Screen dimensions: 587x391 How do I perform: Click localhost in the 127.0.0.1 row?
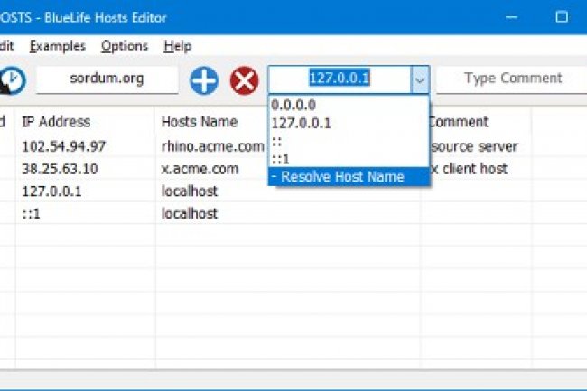(190, 191)
